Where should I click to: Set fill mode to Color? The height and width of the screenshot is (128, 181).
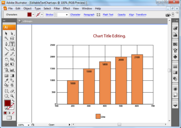(5, 113)
